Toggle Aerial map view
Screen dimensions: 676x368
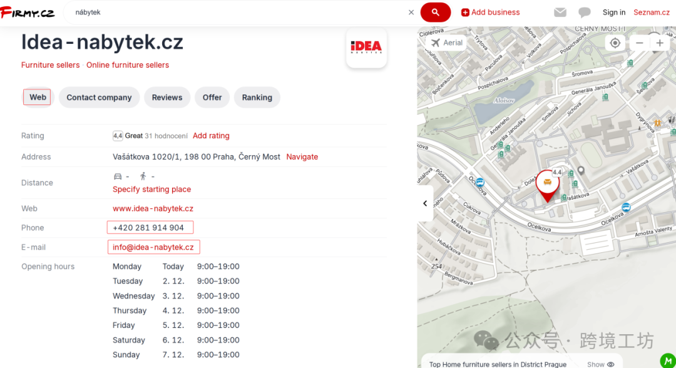click(447, 43)
